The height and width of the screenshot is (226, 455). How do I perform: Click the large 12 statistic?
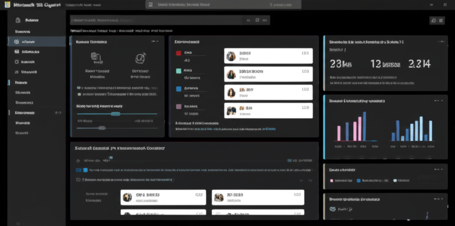[385, 64]
